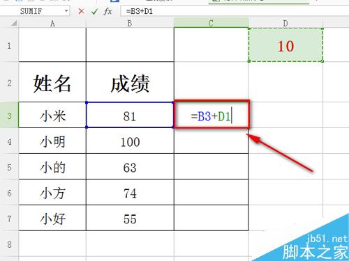Screen dimensions: 349x261
Task: Click cell with name 小明
Action: point(52,141)
